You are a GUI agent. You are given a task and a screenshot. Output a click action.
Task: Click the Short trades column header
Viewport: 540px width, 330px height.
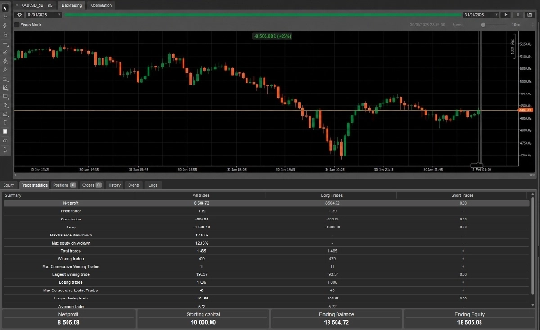[x=463, y=195]
